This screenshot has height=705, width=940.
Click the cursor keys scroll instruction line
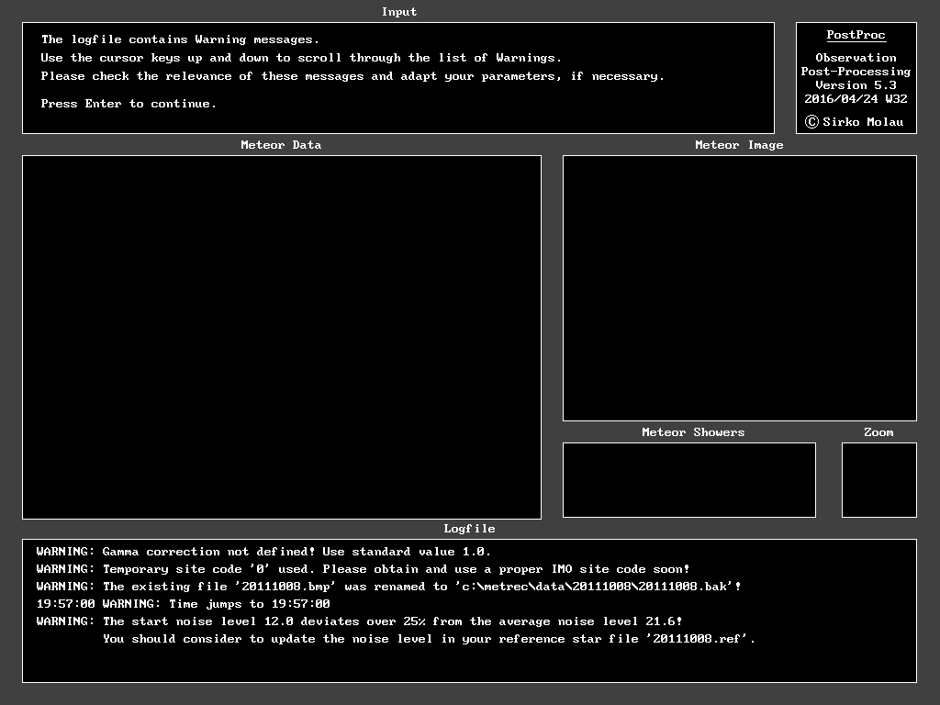301,58
